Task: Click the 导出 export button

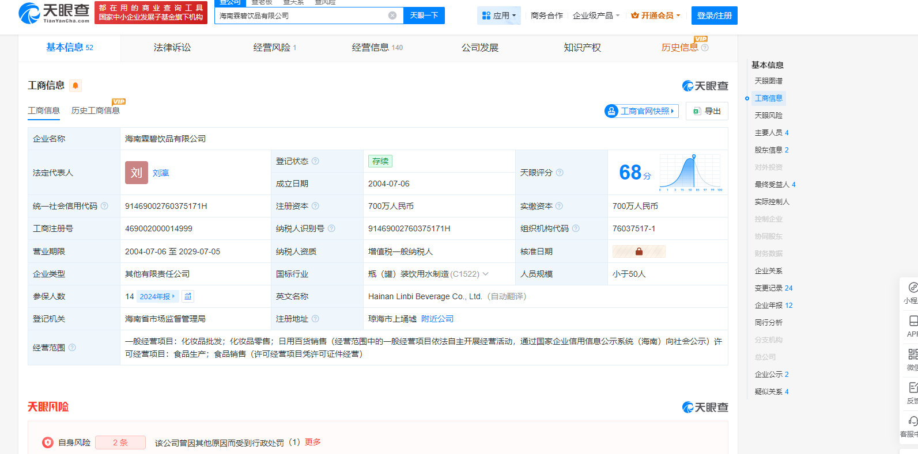Action: coord(707,111)
